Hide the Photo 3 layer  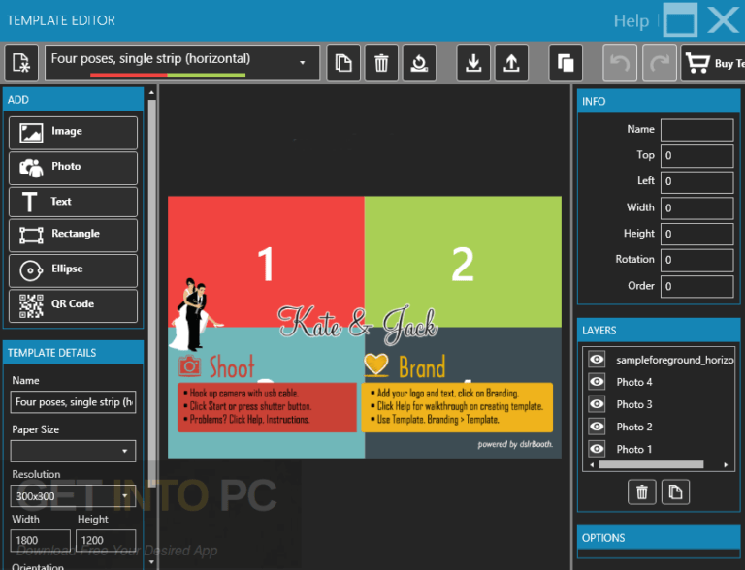pyautogui.click(x=597, y=403)
